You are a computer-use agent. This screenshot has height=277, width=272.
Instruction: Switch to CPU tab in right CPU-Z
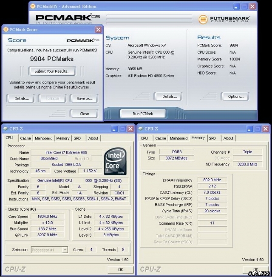[144, 138]
